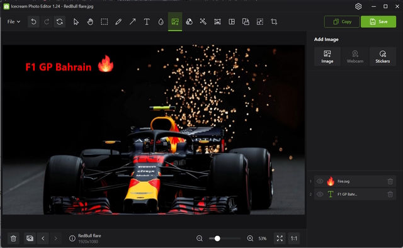
Task: Open the Collage layout tool
Action: 232,22
